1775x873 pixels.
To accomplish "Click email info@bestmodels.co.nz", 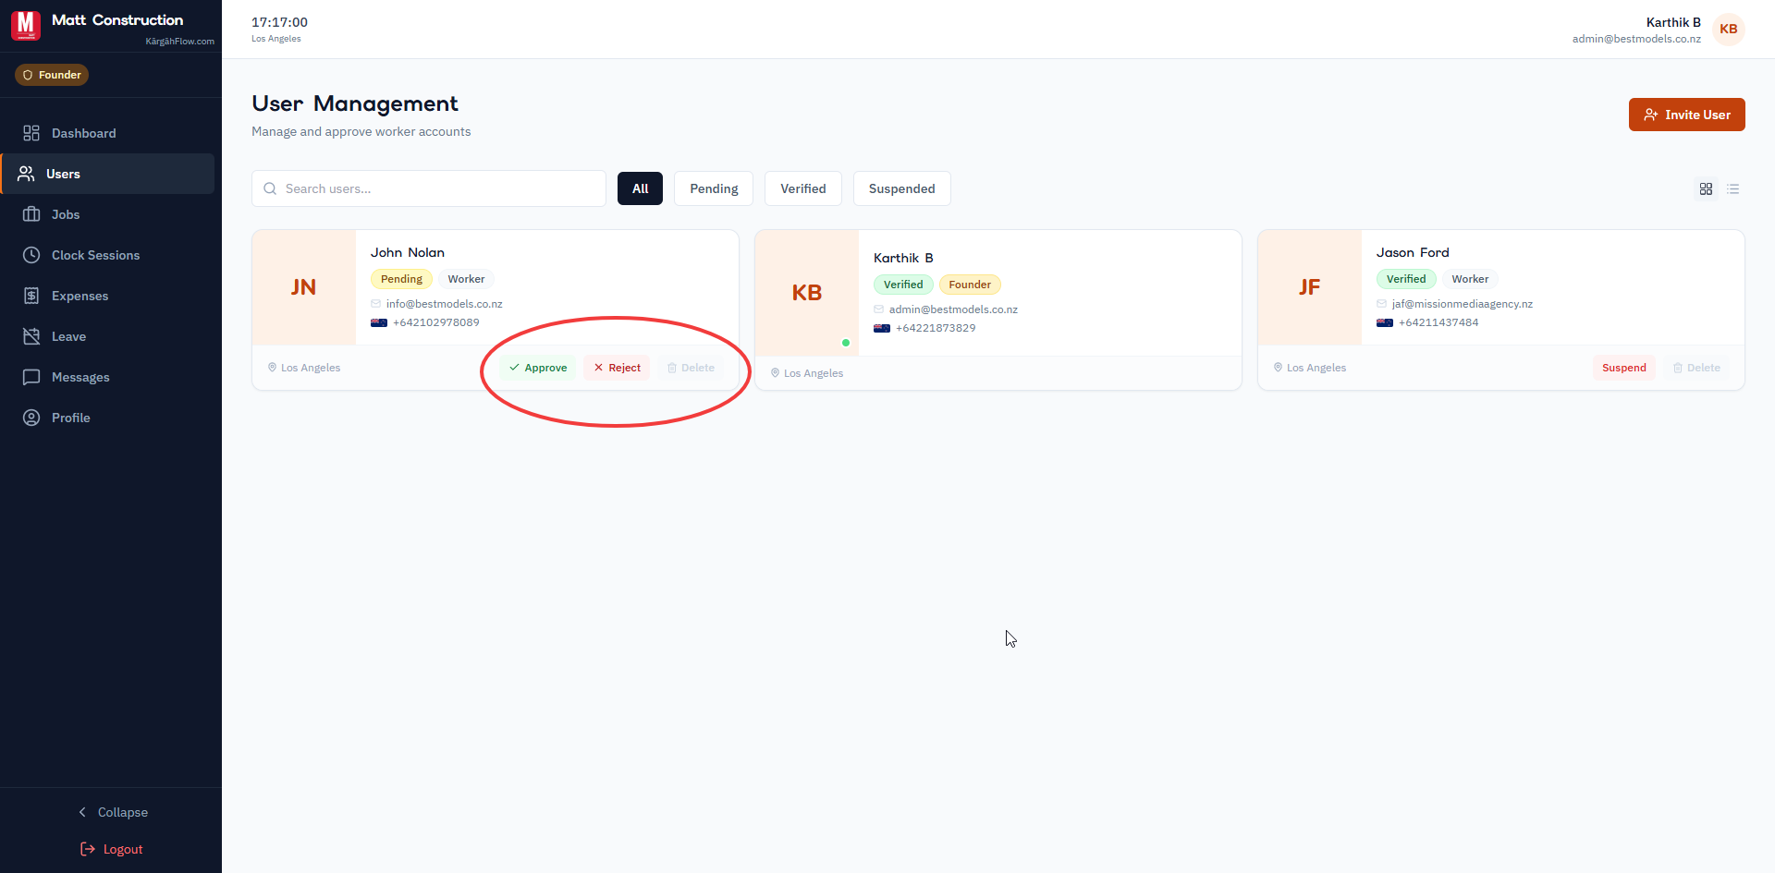I will pyautogui.click(x=445, y=304).
